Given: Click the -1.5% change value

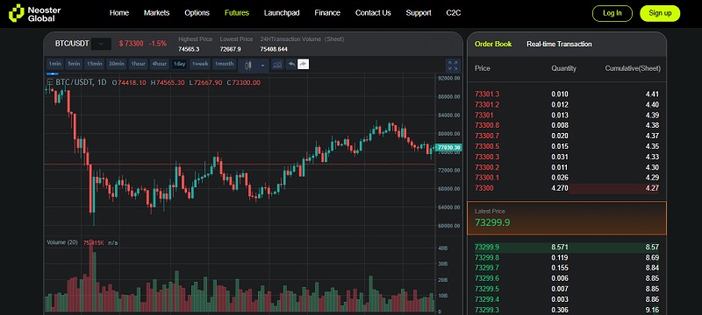Looking at the screenshot, I should click(x=158, y=44).
